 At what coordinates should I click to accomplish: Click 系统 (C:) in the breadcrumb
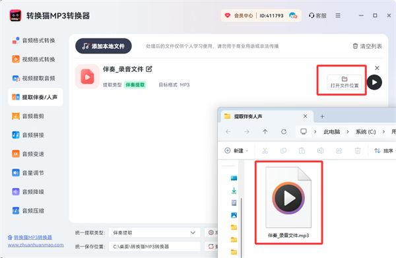click(x=366, y=132)
